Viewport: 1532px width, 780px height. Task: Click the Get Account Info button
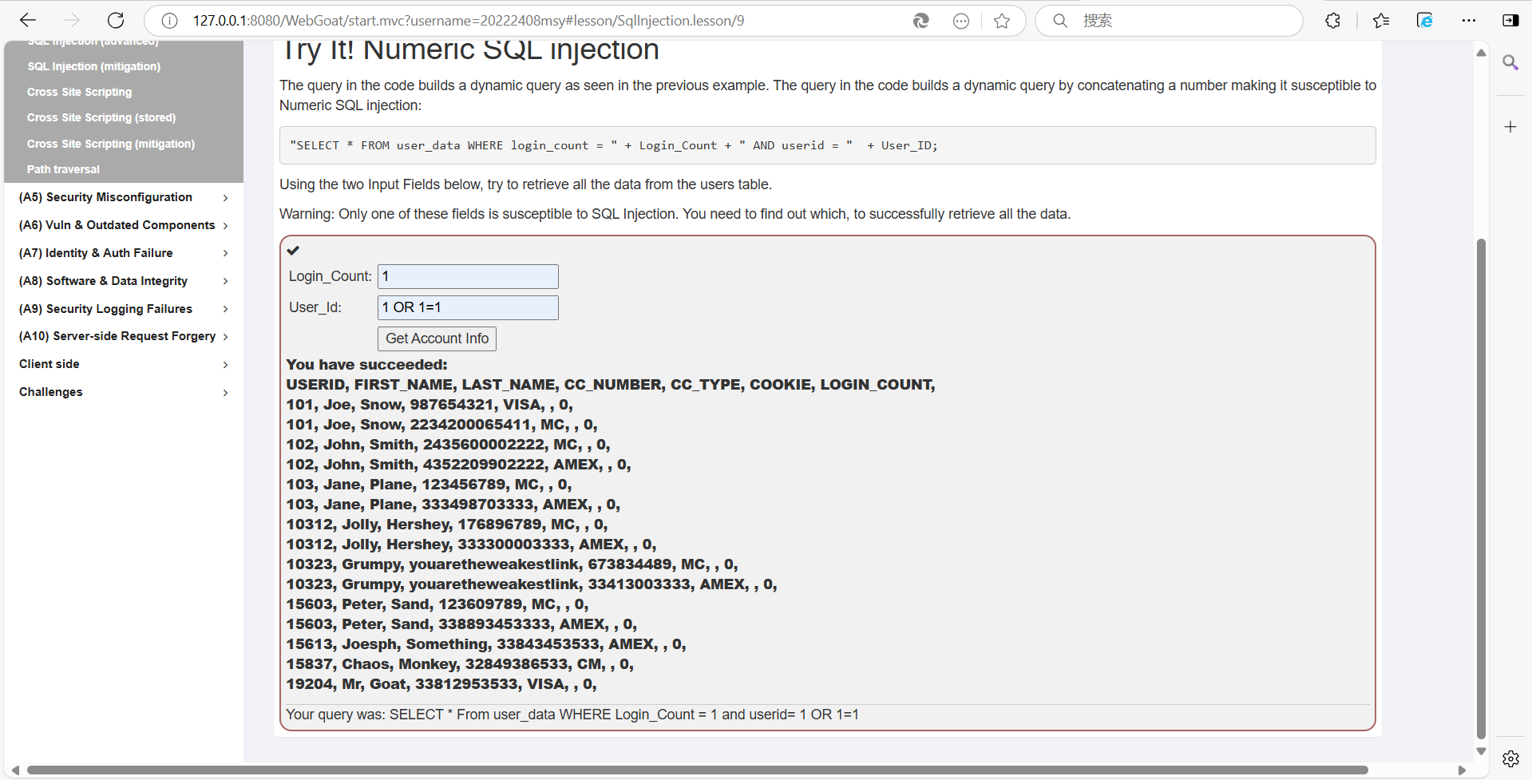(437, 339)
